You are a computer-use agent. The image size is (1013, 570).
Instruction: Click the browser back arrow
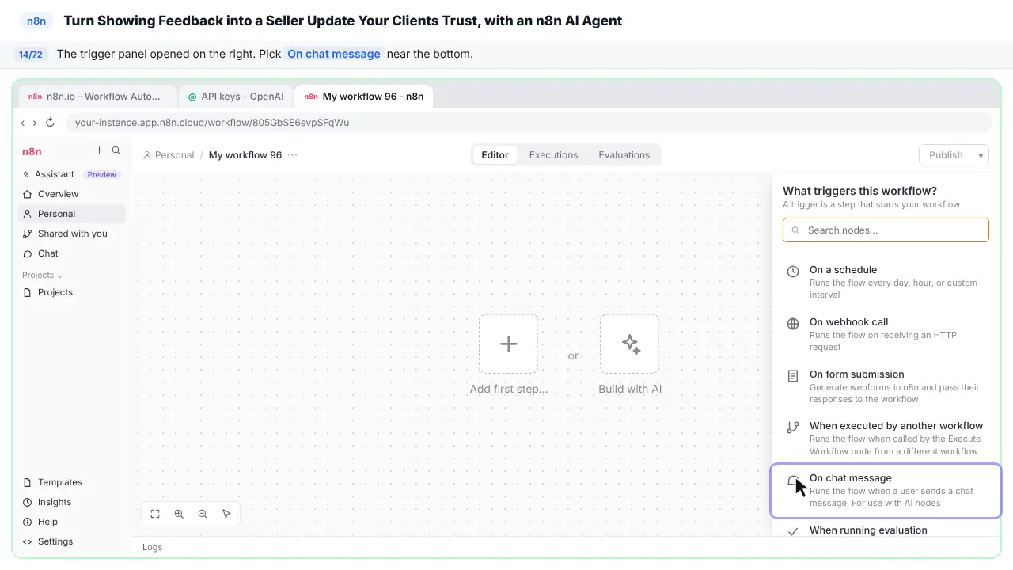[x=23, y=123]
